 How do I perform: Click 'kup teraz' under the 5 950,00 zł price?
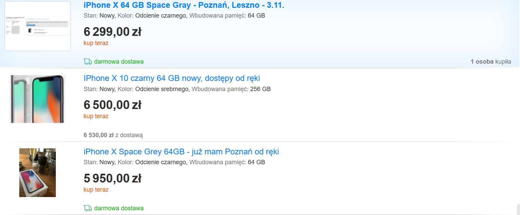(x=96, y=190)
